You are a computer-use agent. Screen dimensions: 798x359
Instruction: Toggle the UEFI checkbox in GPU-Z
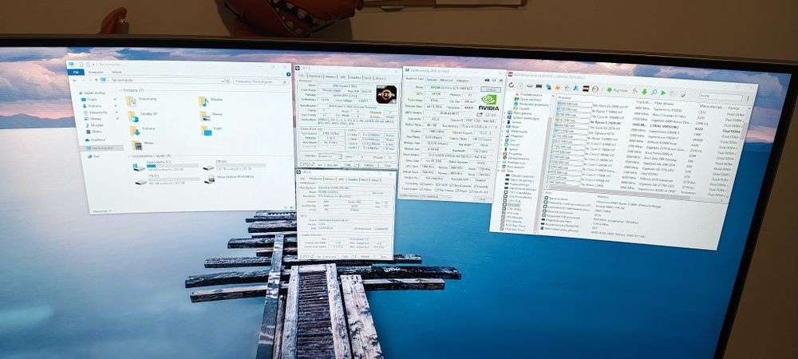(x=488, y=115)
